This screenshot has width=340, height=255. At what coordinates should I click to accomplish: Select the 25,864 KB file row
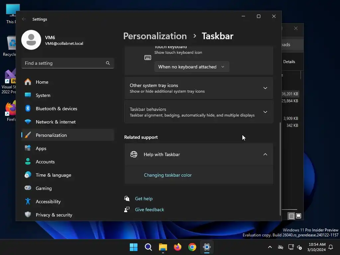(x=291, y=101)
